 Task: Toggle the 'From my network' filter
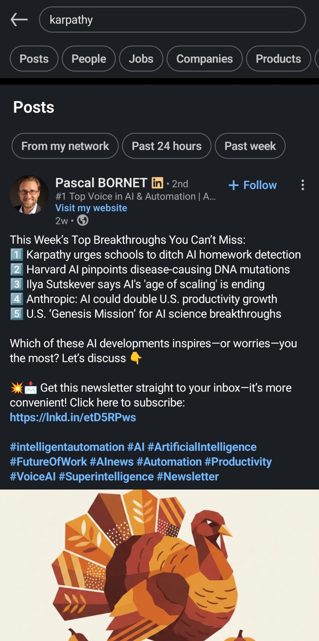coord(65,146)
